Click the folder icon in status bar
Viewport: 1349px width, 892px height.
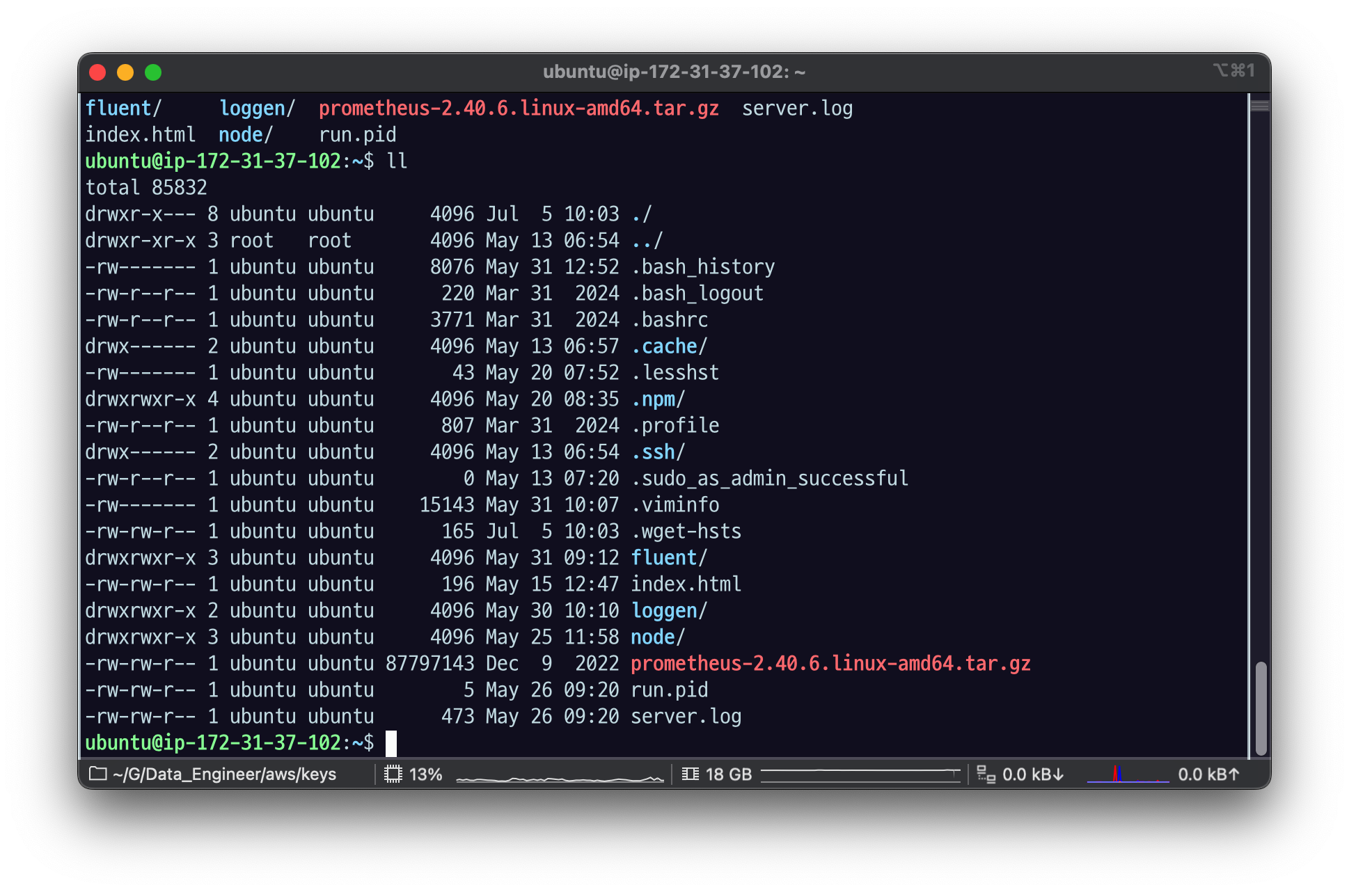98,774
